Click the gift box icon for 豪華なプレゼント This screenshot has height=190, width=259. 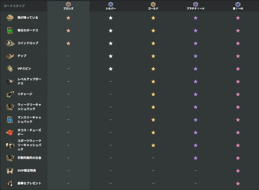(10, 183)
